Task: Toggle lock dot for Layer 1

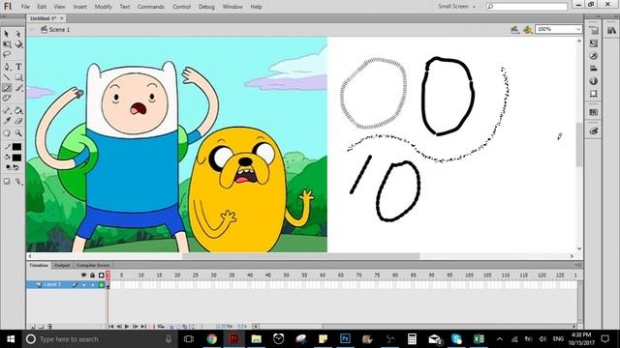Action: pyautogui.click(x=93, y=285)
